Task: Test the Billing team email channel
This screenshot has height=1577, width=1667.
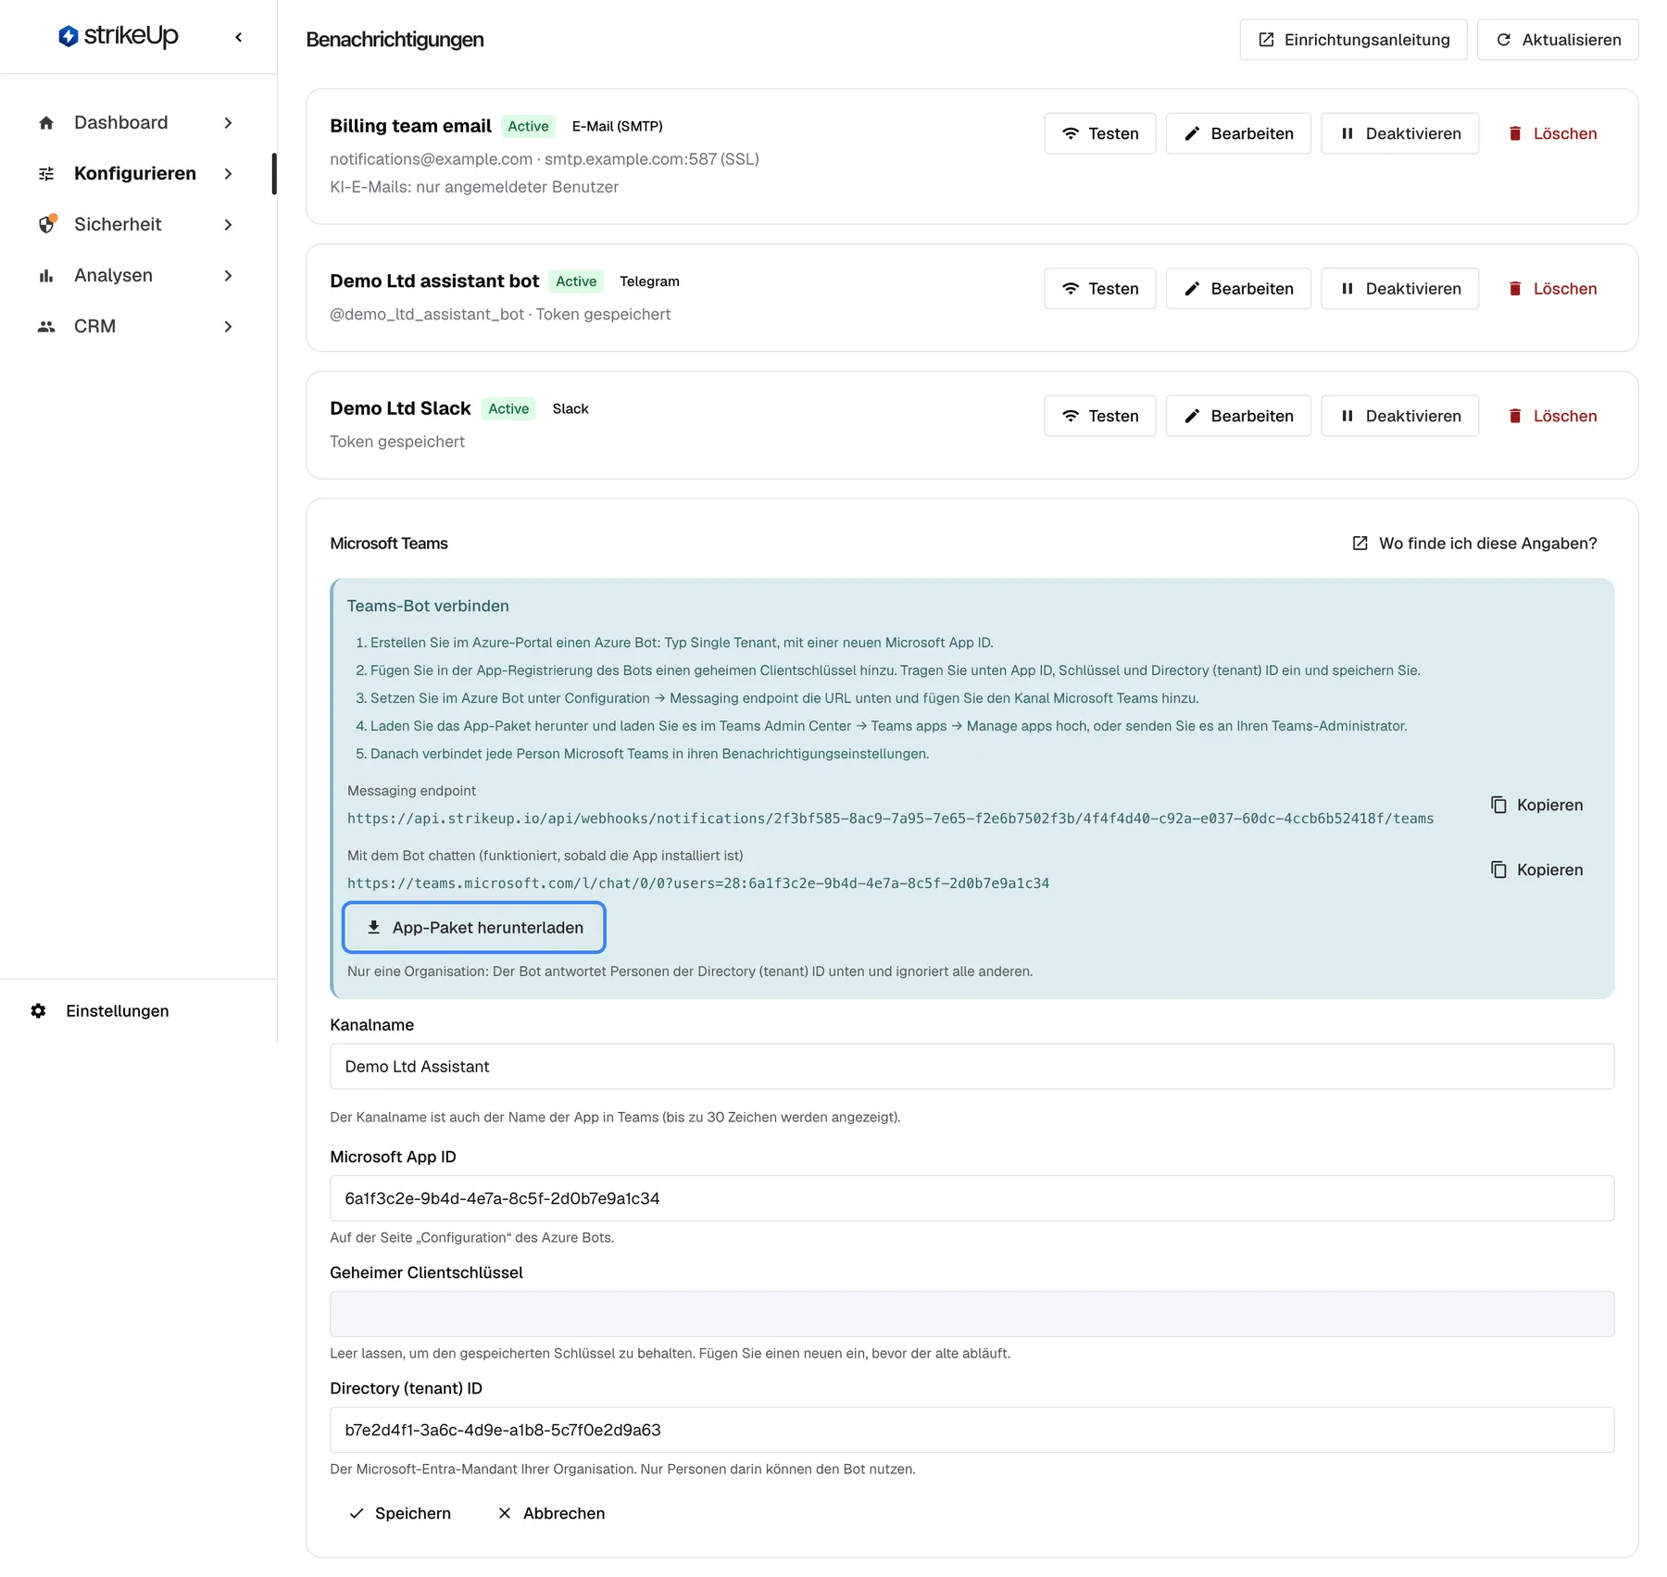Action: point(1100,133)
